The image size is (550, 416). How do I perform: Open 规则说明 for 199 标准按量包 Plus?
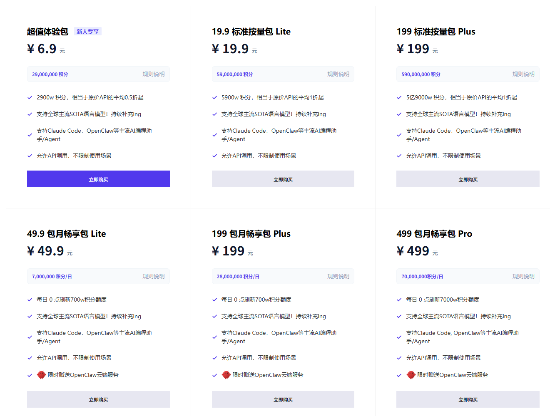click(523, 74)
